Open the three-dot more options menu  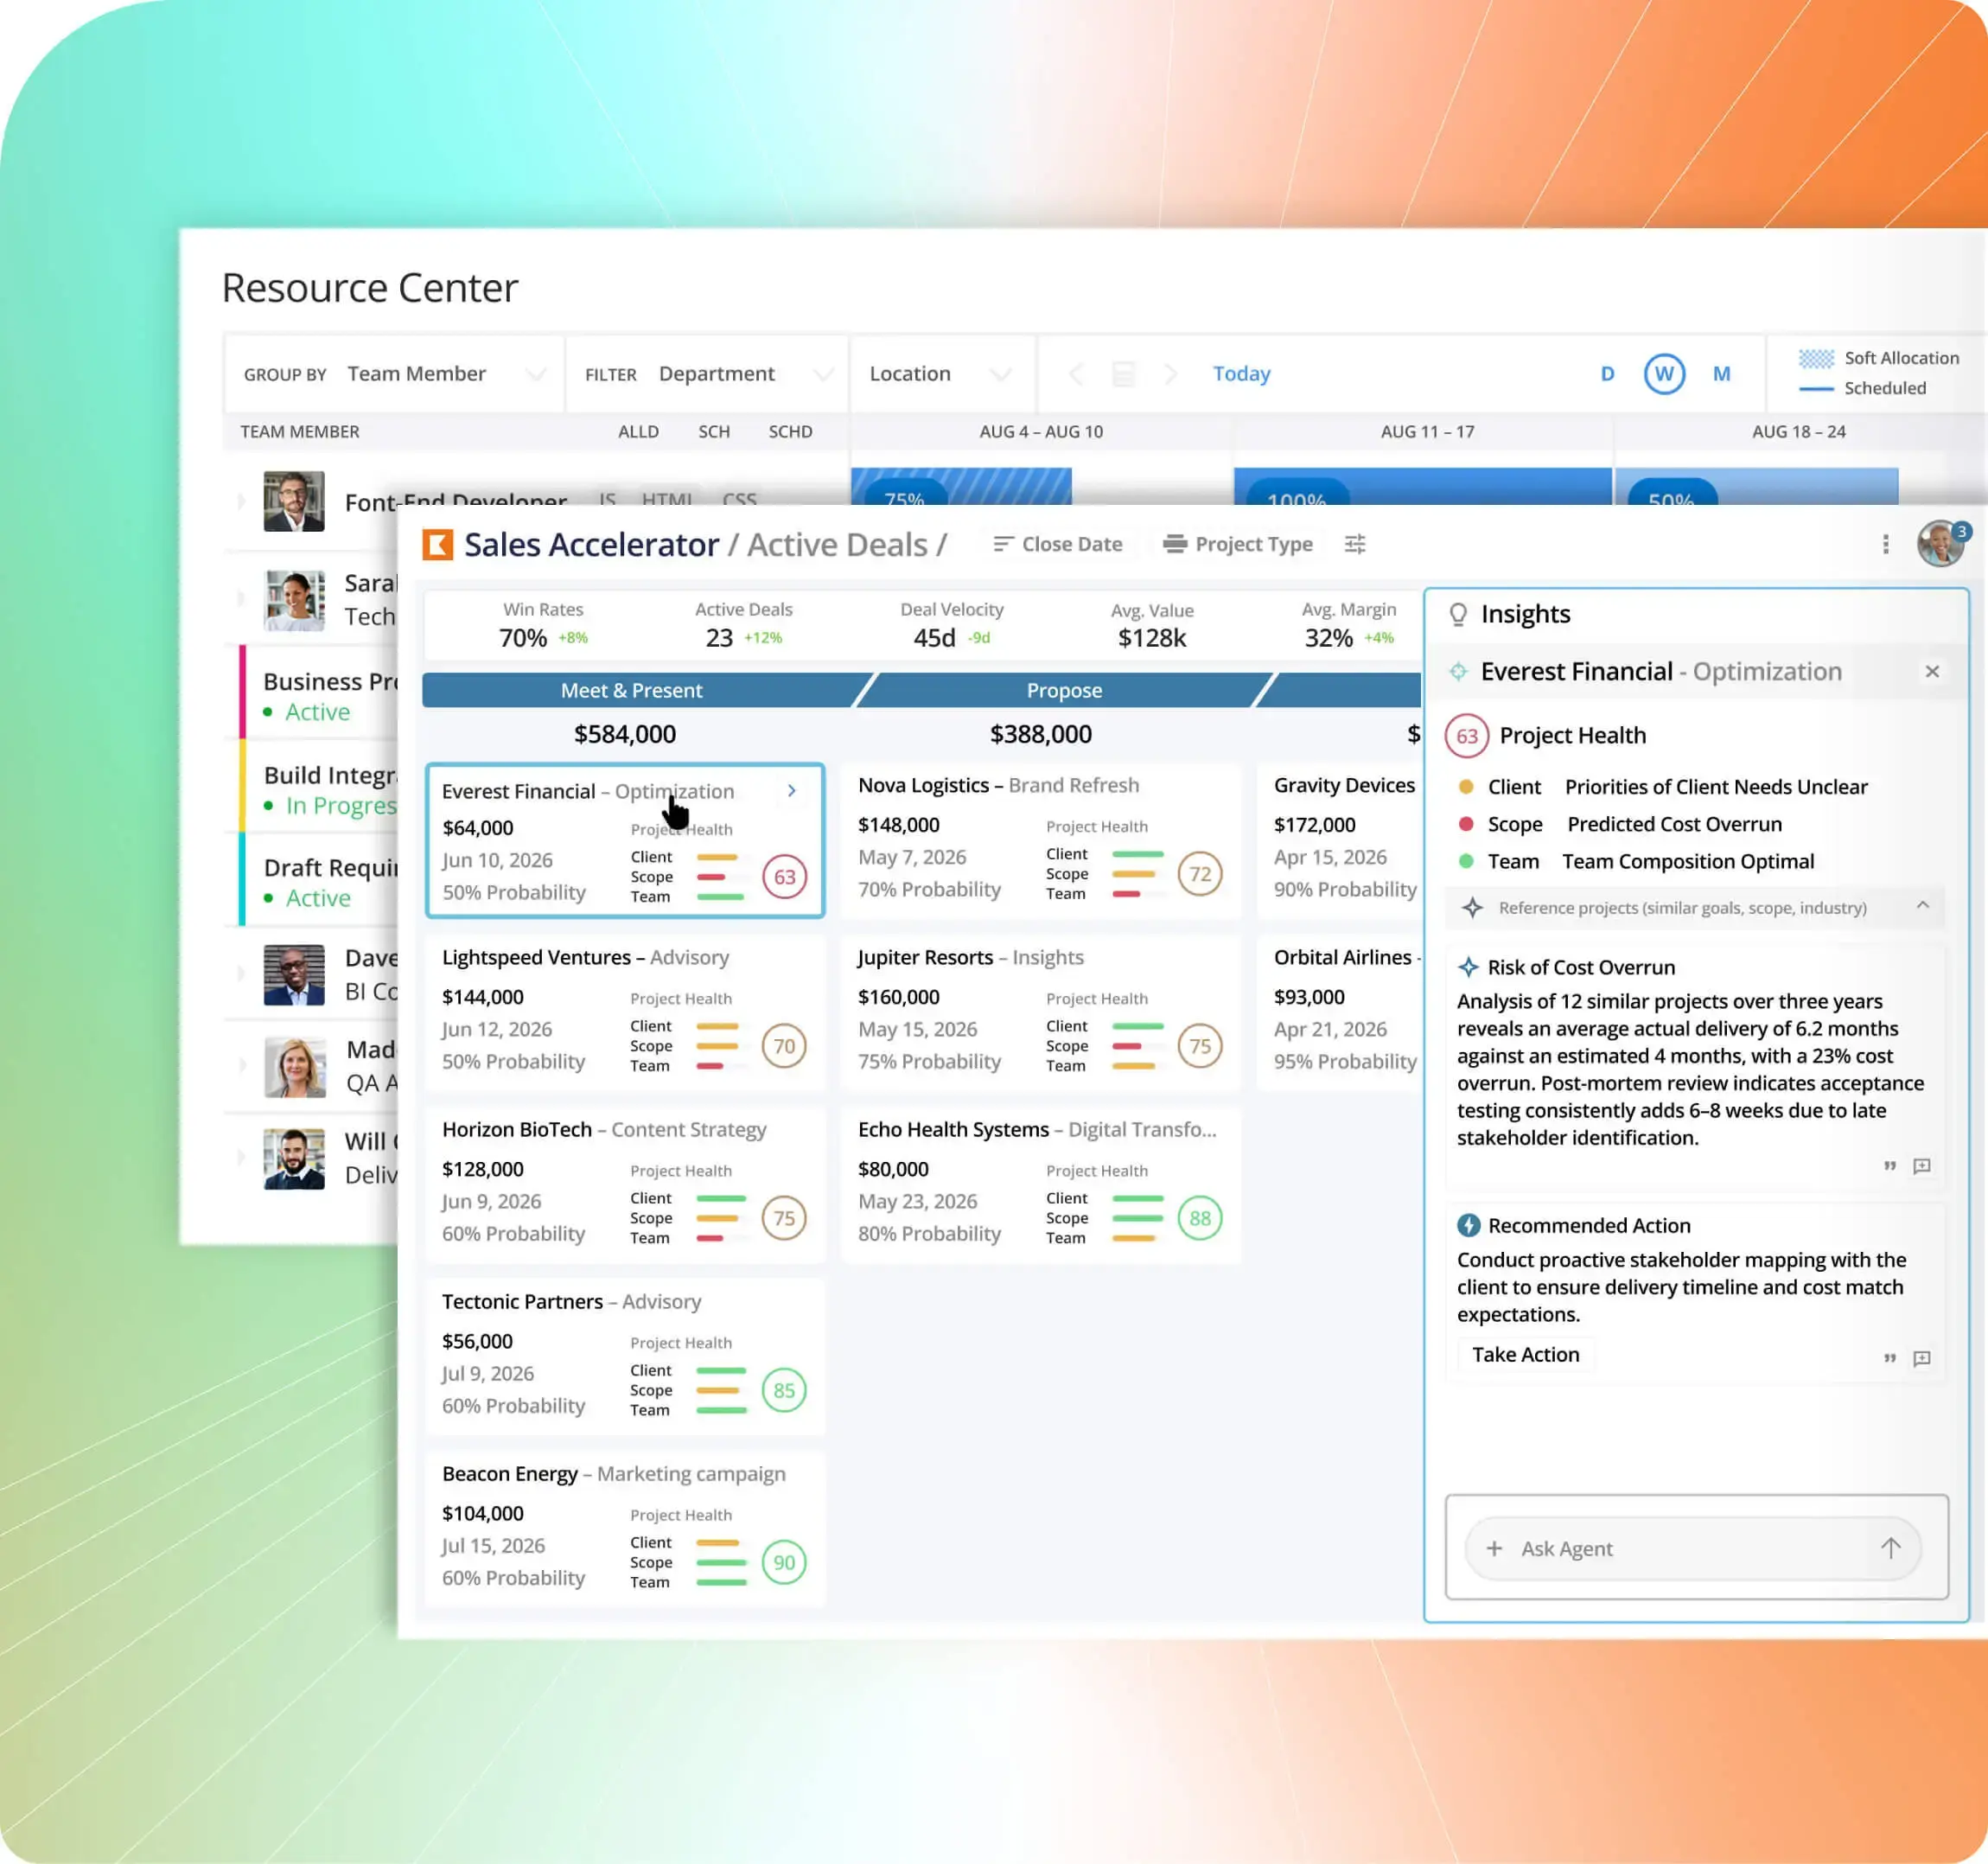pyautogui.click(x=1885, y=544)
